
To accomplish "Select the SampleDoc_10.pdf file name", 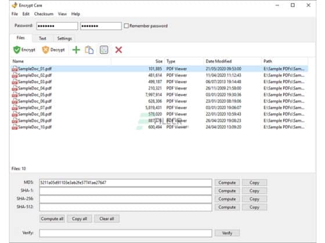I will [x=35, y=127].
